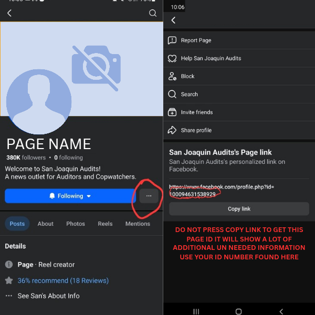
Task: Go back using left panel back arrow
Action: pyautogui.click(x=9, y=13)
